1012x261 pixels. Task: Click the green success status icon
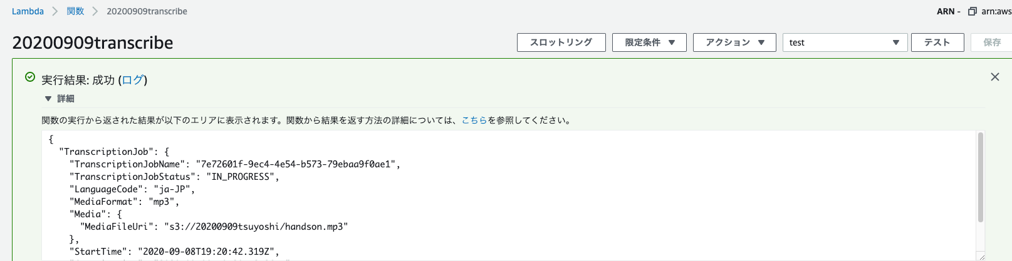click(x=30, y=77)
